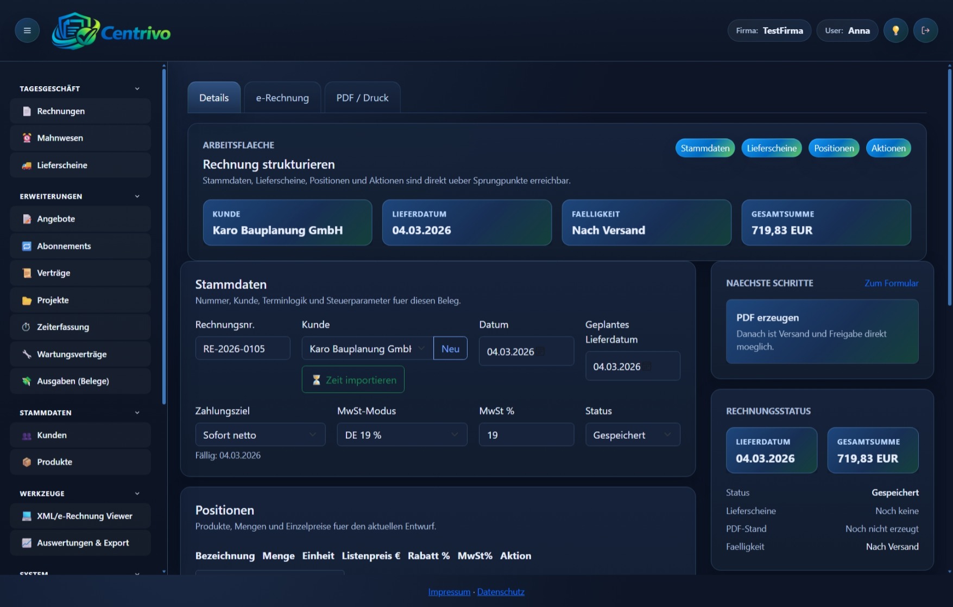Open the Zum Formular link

tap(891, 283)
